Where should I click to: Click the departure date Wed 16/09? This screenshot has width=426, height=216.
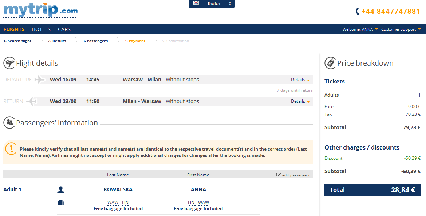coord(63,80)
